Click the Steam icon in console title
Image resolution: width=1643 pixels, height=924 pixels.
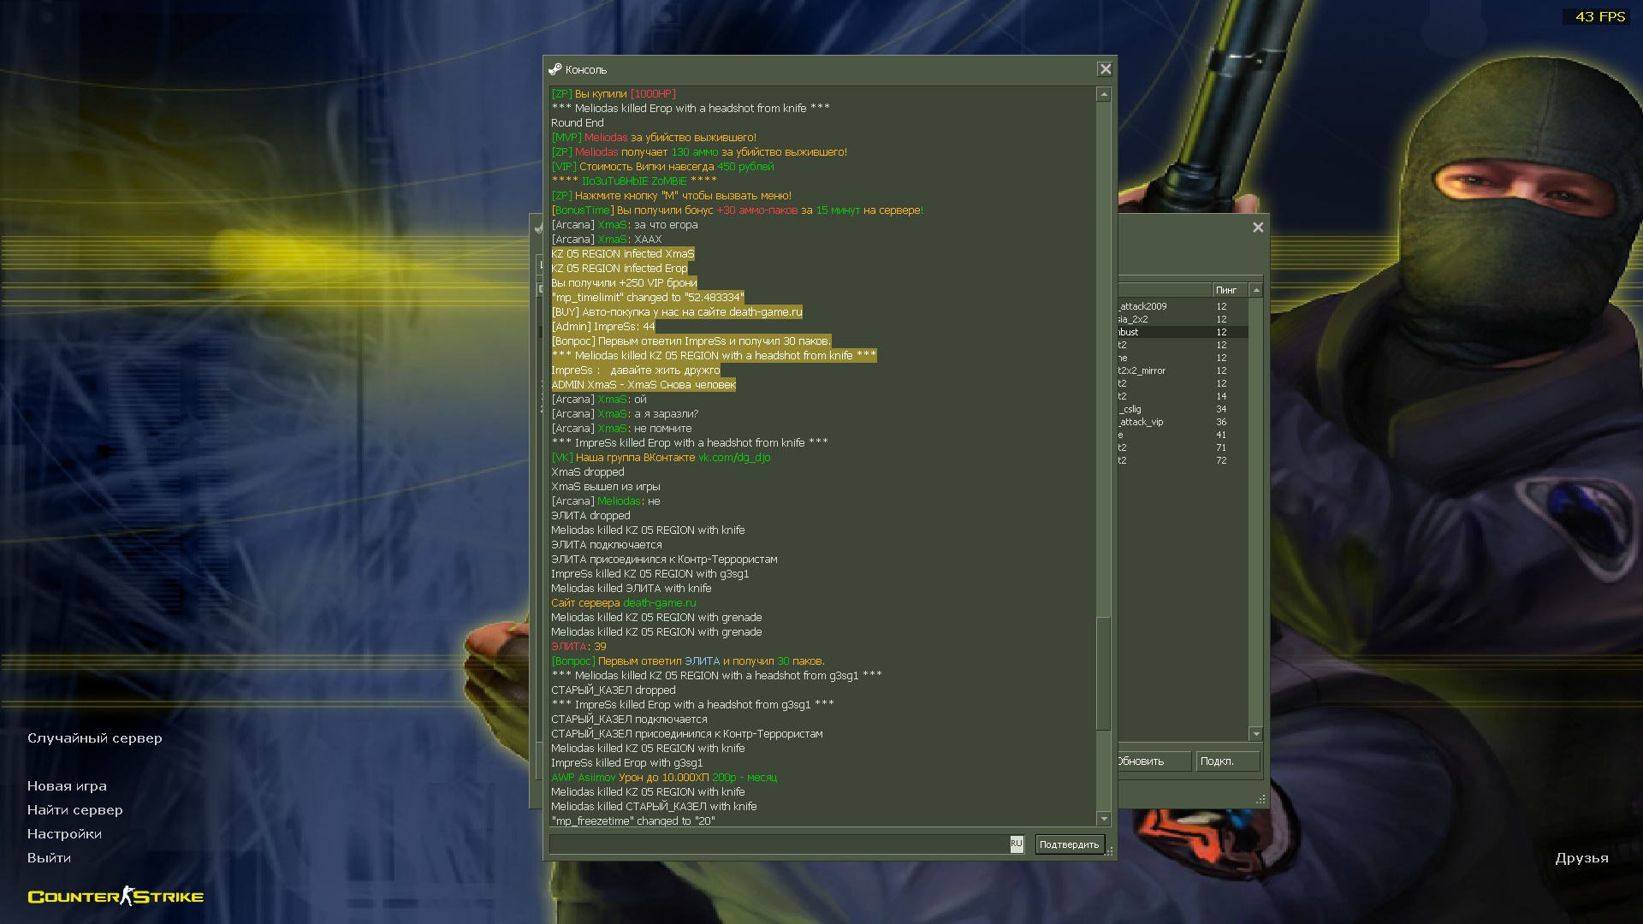click(555, 69)
